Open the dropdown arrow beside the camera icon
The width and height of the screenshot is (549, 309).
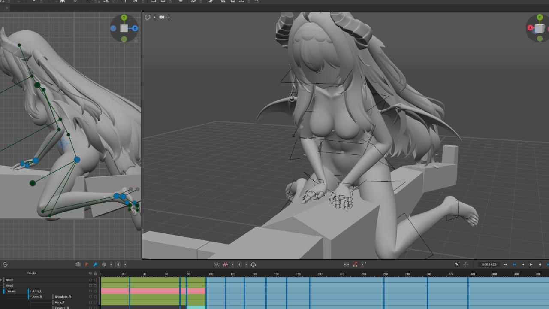169,17
